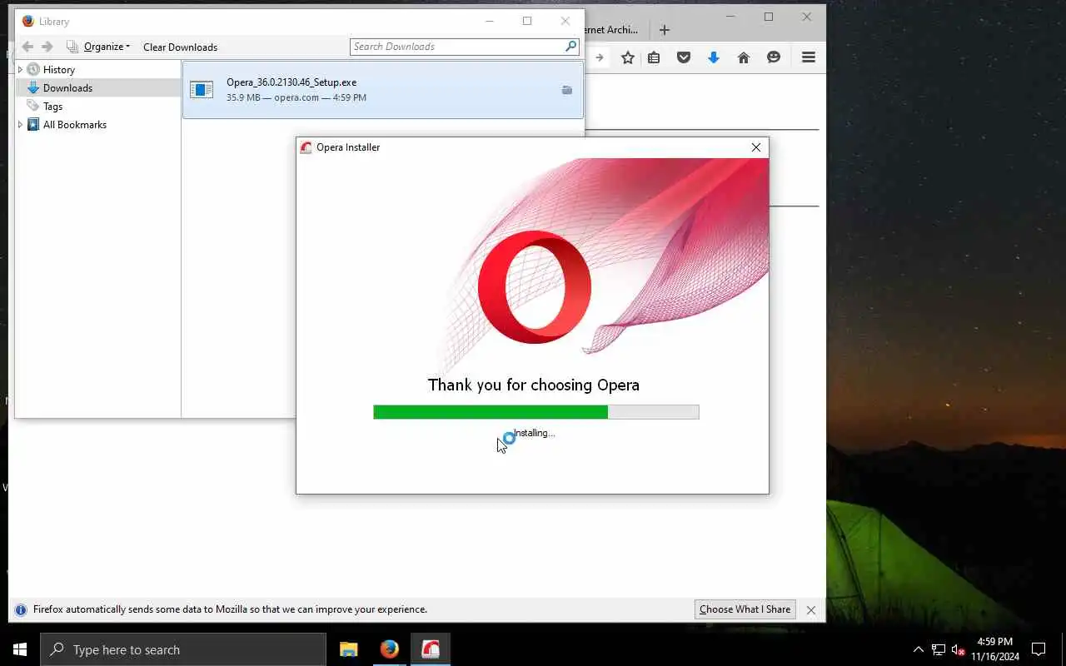Select Tags in Library sidebar

52,107
